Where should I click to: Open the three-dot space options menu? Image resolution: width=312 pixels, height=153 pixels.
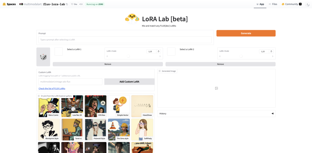coord(308,4)
